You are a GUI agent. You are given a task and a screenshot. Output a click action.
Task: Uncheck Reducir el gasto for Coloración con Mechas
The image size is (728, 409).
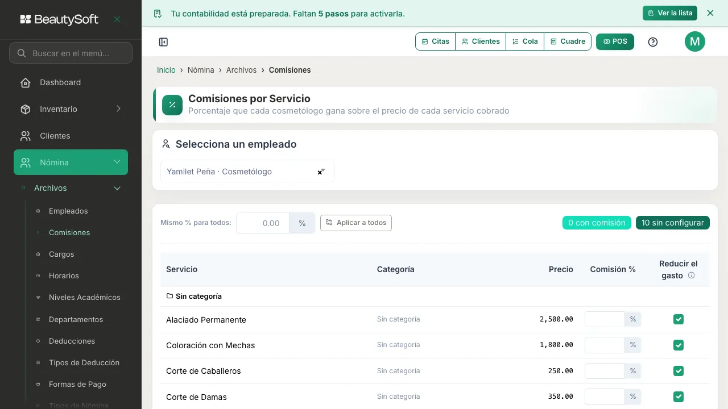(678, 345)
